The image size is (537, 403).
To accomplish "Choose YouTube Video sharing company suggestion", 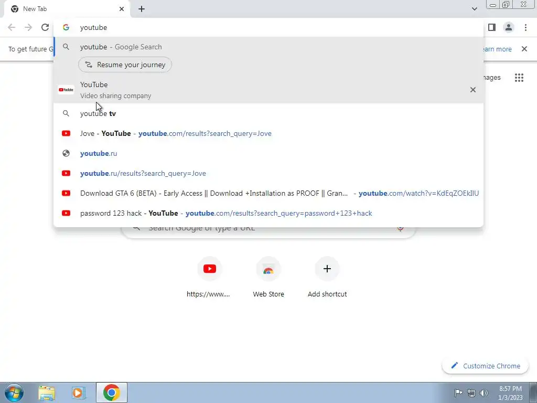I will click(x=268, y=90).
